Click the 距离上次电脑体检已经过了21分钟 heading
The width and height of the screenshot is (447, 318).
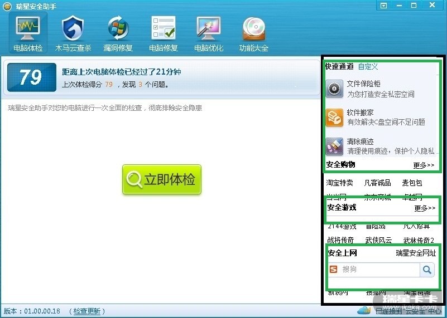122,72
